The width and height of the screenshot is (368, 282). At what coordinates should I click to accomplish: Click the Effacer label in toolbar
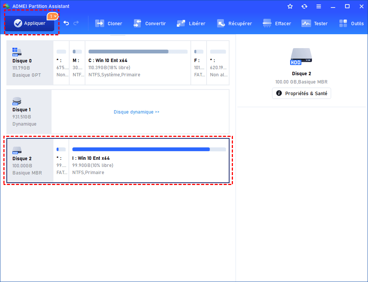(283, 23)
